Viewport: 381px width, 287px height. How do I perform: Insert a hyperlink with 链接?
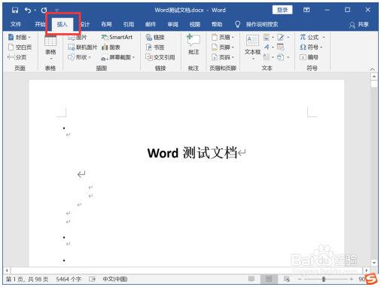tap(155, 37)
